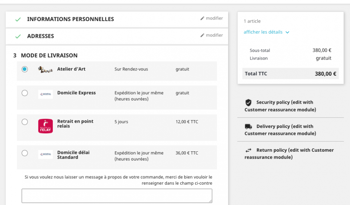The image size is (350, 205).
Task: Expand the afficher les détails chevron
Action: pos(287,32)
